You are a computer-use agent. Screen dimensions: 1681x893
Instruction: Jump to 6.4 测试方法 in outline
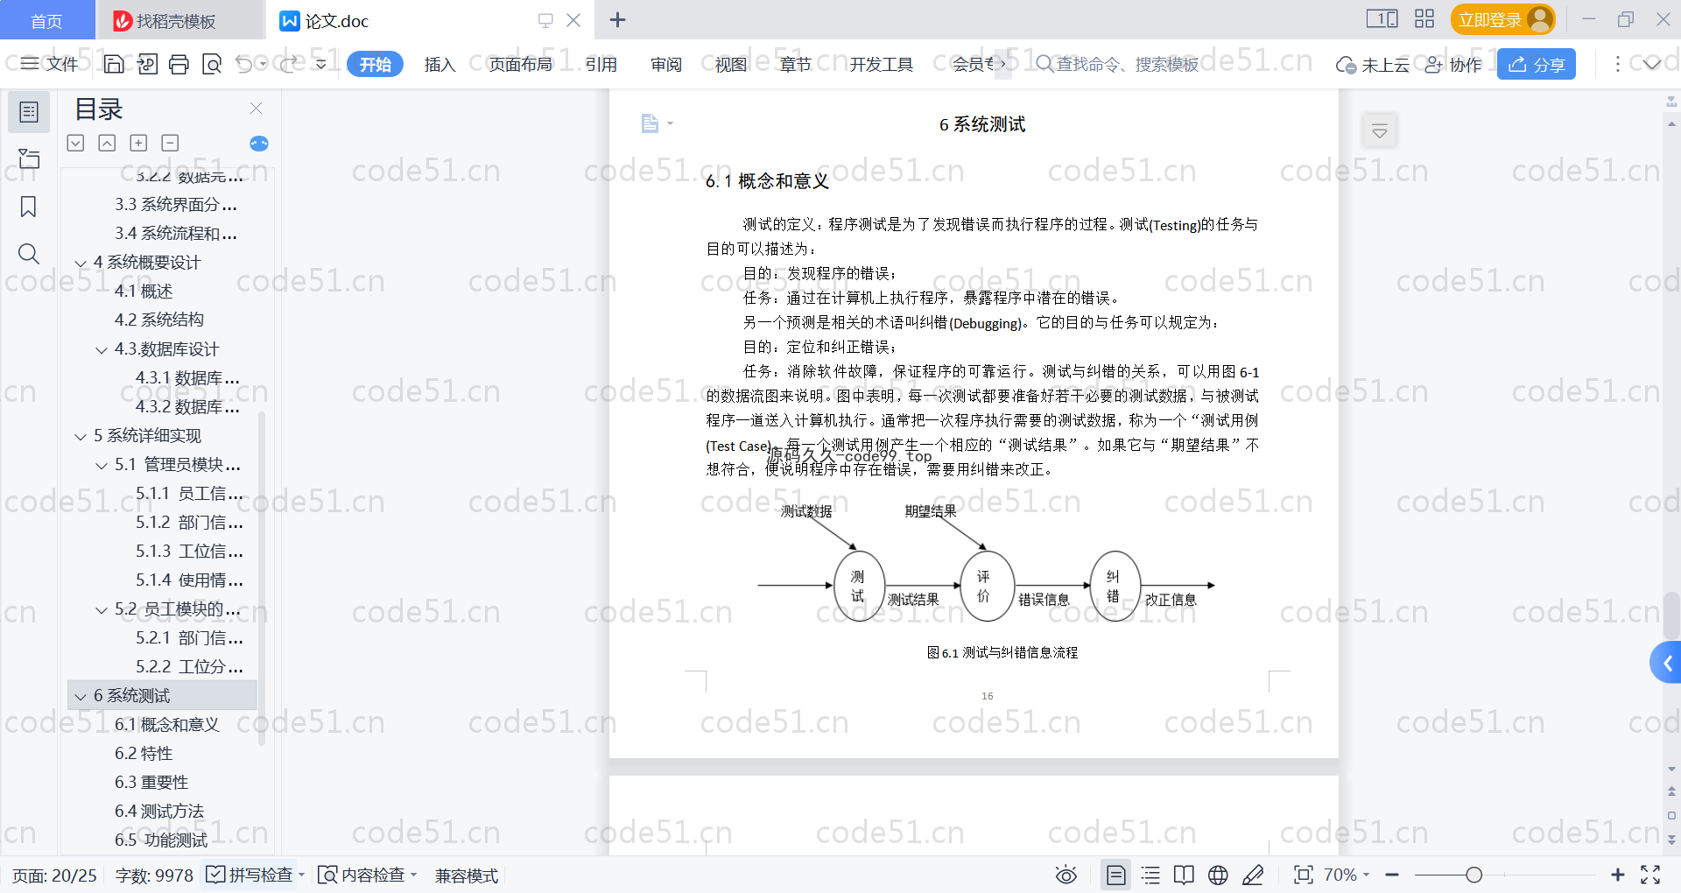point(158,812)
